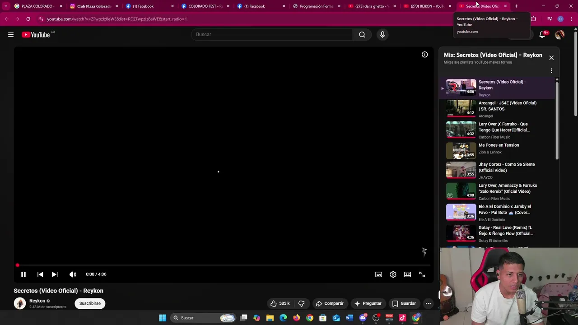Click the video progress bar

coord(224,265)
